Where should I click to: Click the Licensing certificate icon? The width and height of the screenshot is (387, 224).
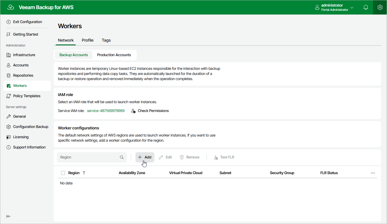pyautogui.click(x=9, y=137)
